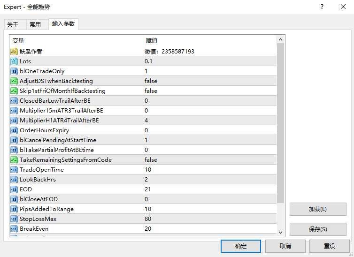Viewport: 354px width, 257px height.
Task: Open the 常用 tab
Action: (x=35, y=24)
